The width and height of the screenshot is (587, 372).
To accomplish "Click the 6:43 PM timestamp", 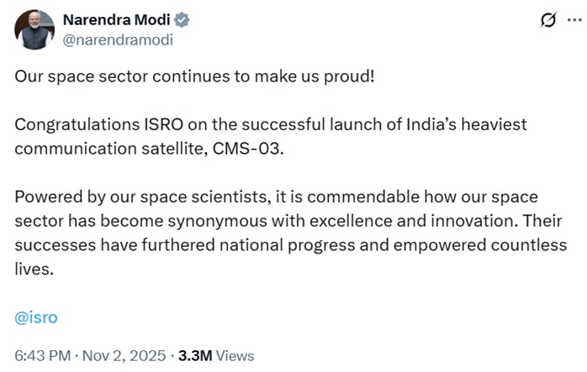I will point(42,355).
